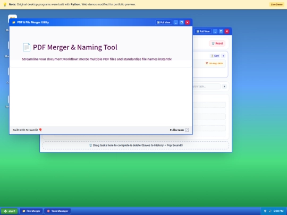This screenshot has width=287, height=215.
Task: Close the PDF & File Merger Utility window
Action: click(x=188, y=22)
